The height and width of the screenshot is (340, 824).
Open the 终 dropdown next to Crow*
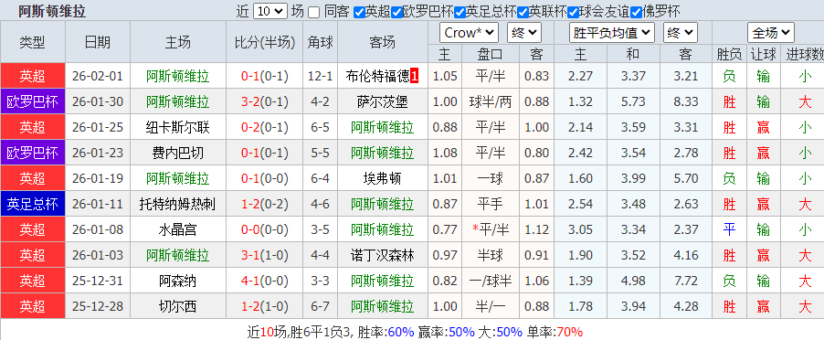coord(524,33)
